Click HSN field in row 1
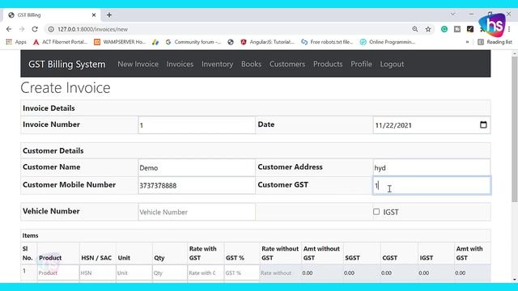 [97, 273]
